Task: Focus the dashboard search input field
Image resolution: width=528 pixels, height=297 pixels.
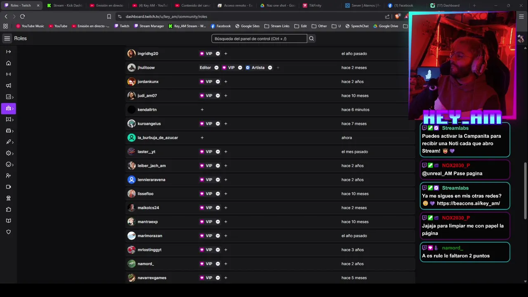Action: (259, 38)
